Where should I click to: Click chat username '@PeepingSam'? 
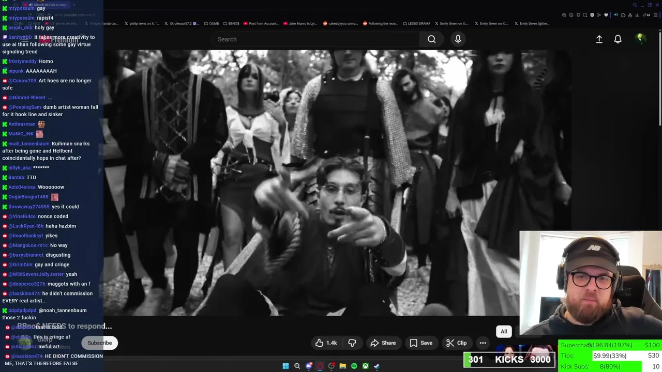pyautogui.click(x=24, y=107)
